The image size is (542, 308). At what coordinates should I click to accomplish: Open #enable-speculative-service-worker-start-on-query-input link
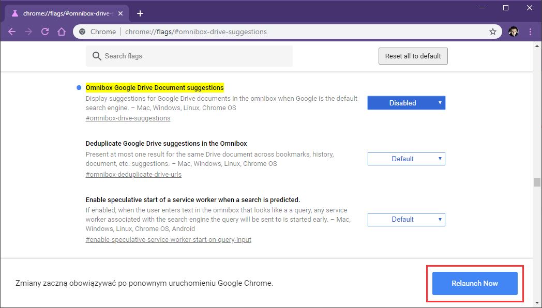click(168, 240)
